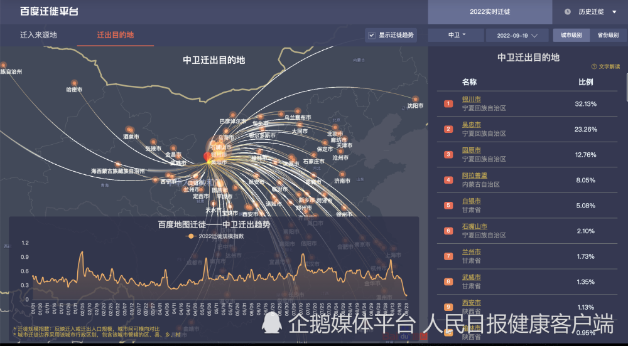Viewport: 628px width, 346px height.
Task: Click the 保定市 marker on the map
Action: click(325, 143)
